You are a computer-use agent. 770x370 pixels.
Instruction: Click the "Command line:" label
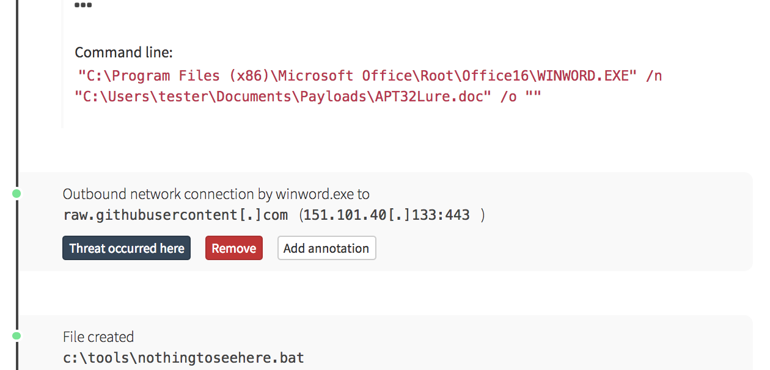tap(124, 53)
